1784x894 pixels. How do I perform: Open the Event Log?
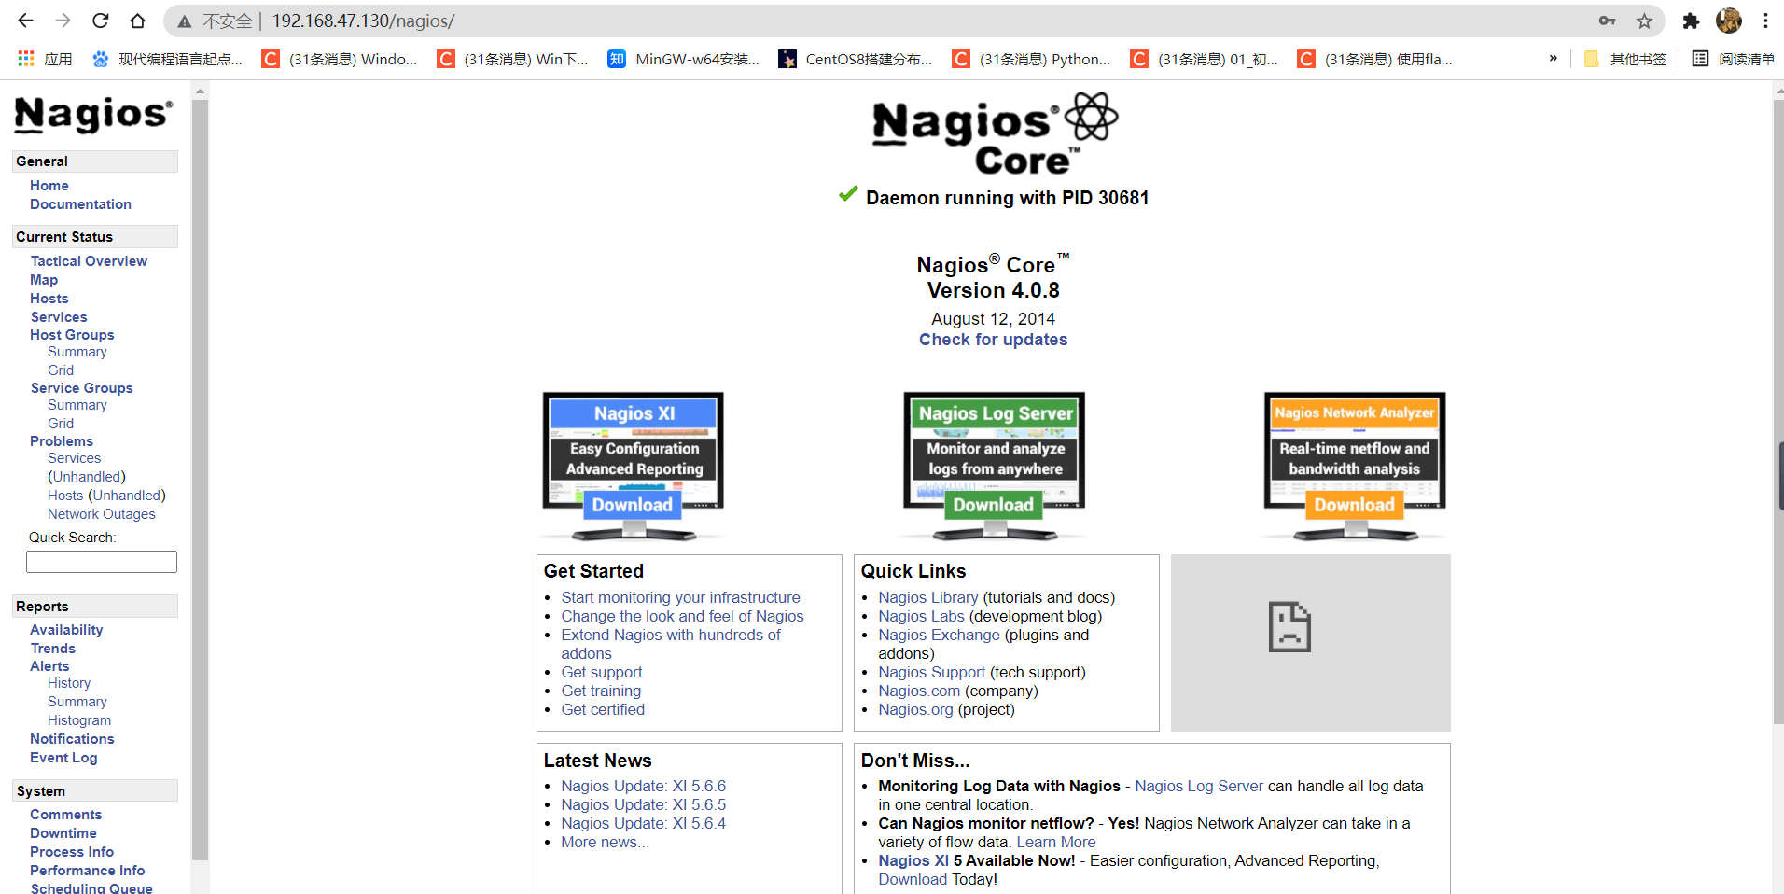pyautogui.click(x=63, y=758)
